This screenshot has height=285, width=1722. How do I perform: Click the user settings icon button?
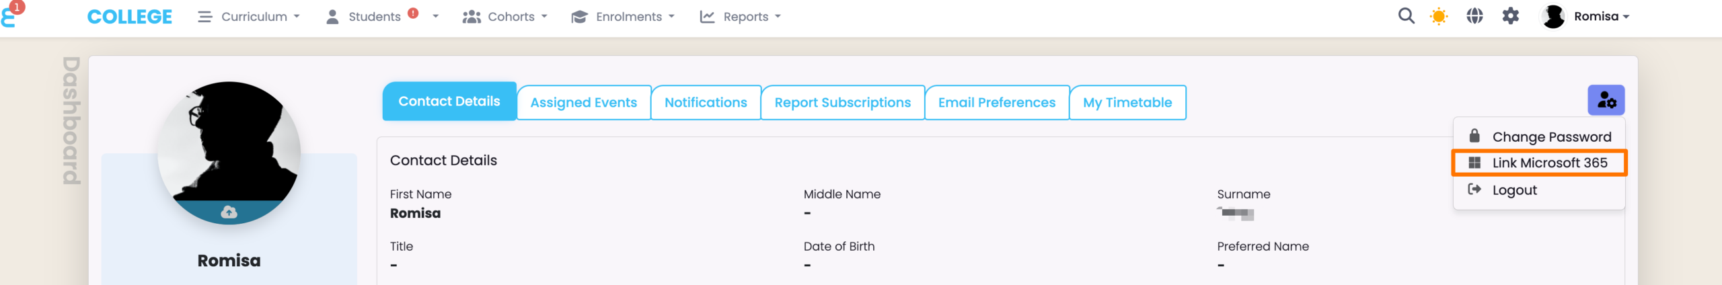tap(1606, 100)
